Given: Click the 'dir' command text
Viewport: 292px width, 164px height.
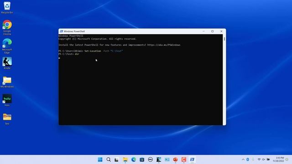Looking at the screenshot, I should [77, 54].
